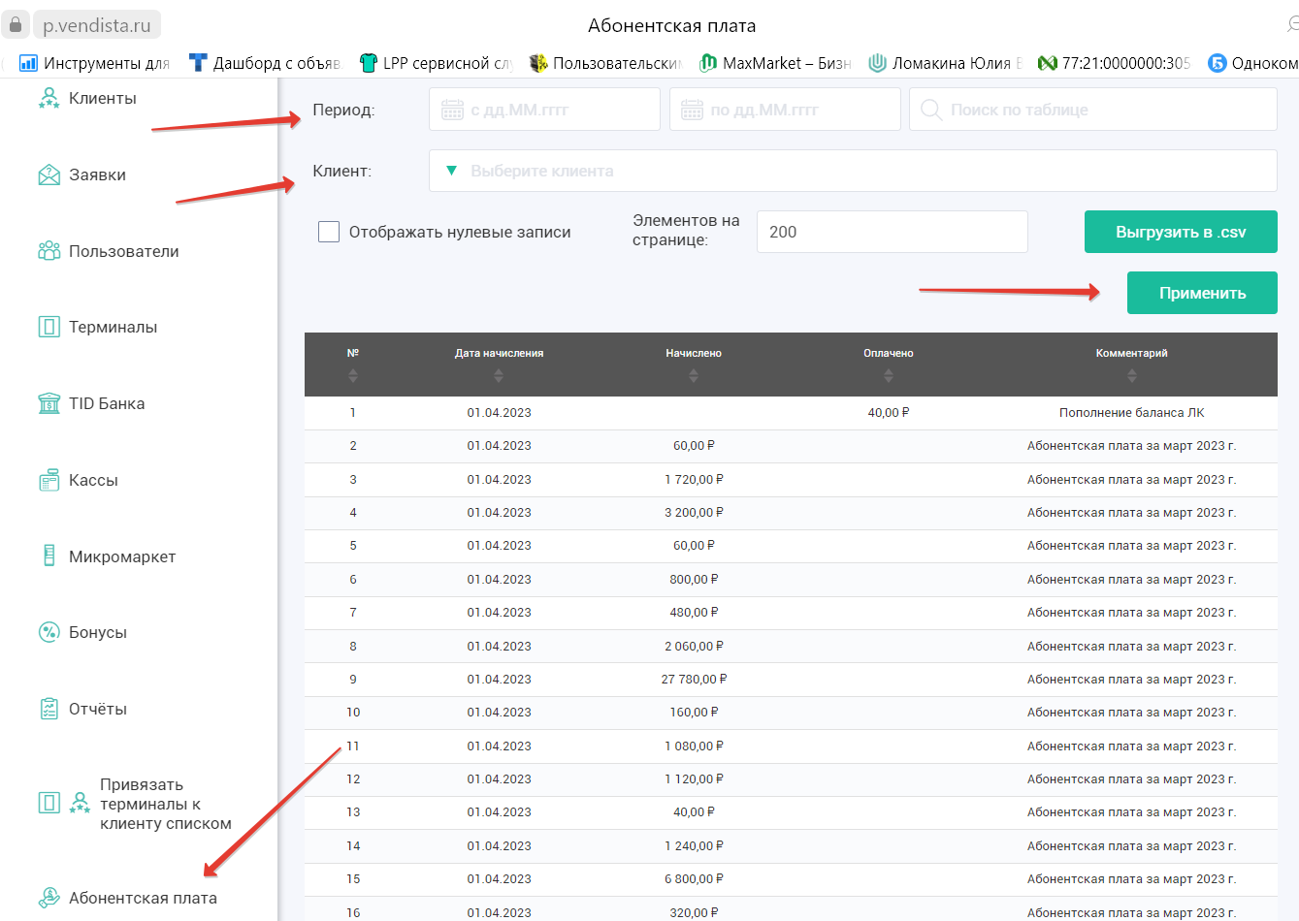Click the Применить button
Viewport: 1299px width, 921px height.
click(x=1202, y=293)
